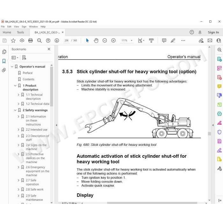
Task: Jump to the Preface bookmark
Action: (x=28, y=73)
